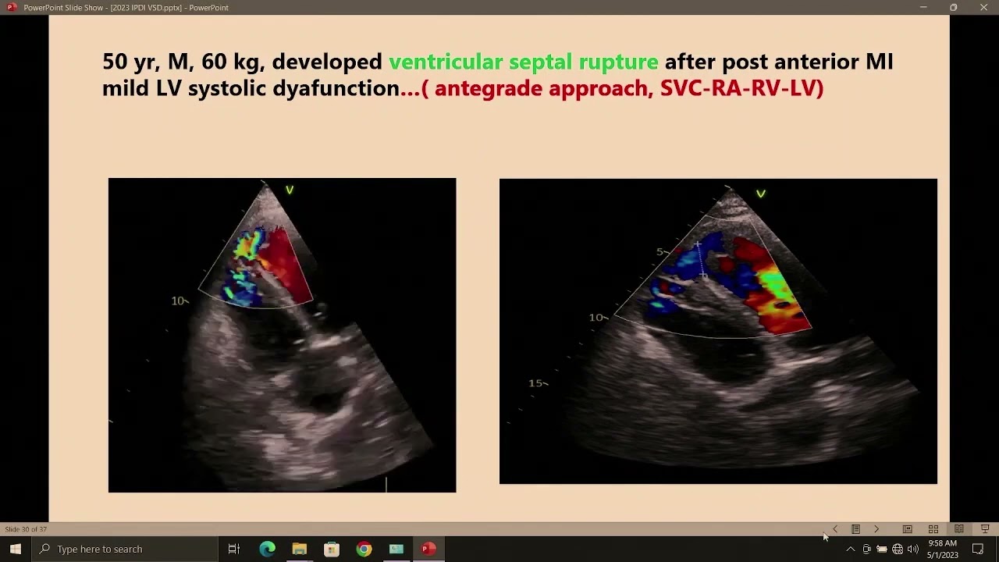
Task: Click the PowerPoint title bar text
Action: coord(126,8)
